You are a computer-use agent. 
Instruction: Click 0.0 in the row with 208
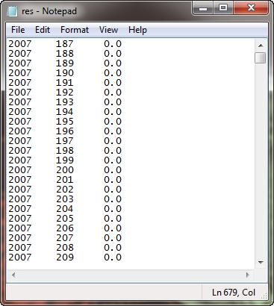113,248
